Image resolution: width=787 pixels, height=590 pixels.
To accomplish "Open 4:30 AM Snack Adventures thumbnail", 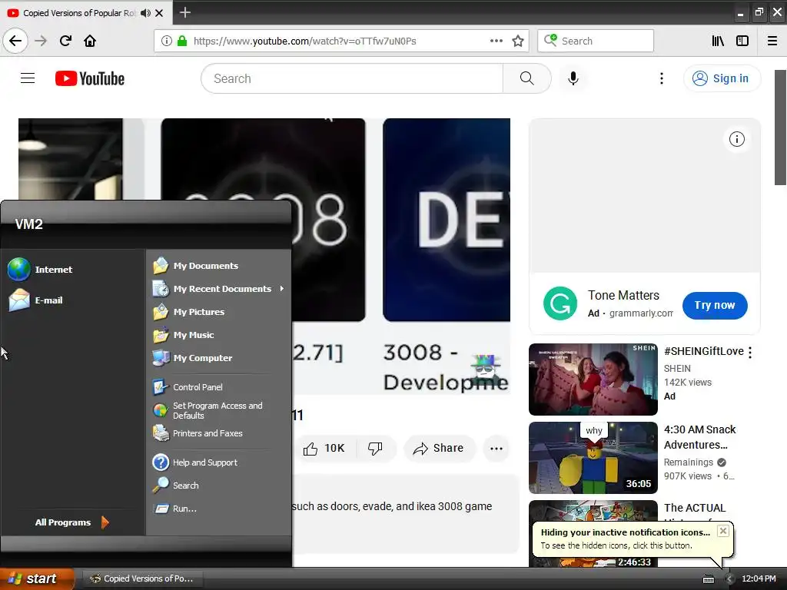I will 593,458.
